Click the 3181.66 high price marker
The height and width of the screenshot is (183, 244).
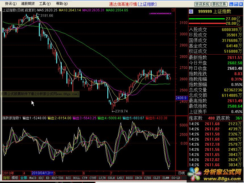[x=47, y=16]
